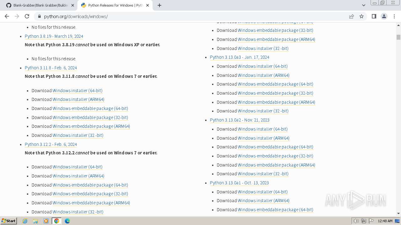Go back to the previous page
Viewport: 401px width, 225px height.
(7, 16)
